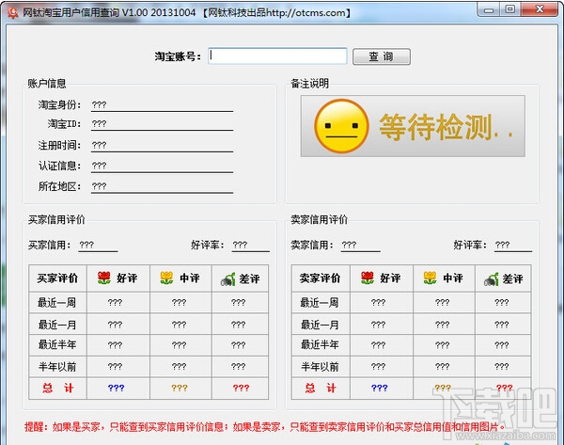Click buyer table 最近一周 row label
Image resolution: width=564 pixels, height=445 pixels.
56,302
